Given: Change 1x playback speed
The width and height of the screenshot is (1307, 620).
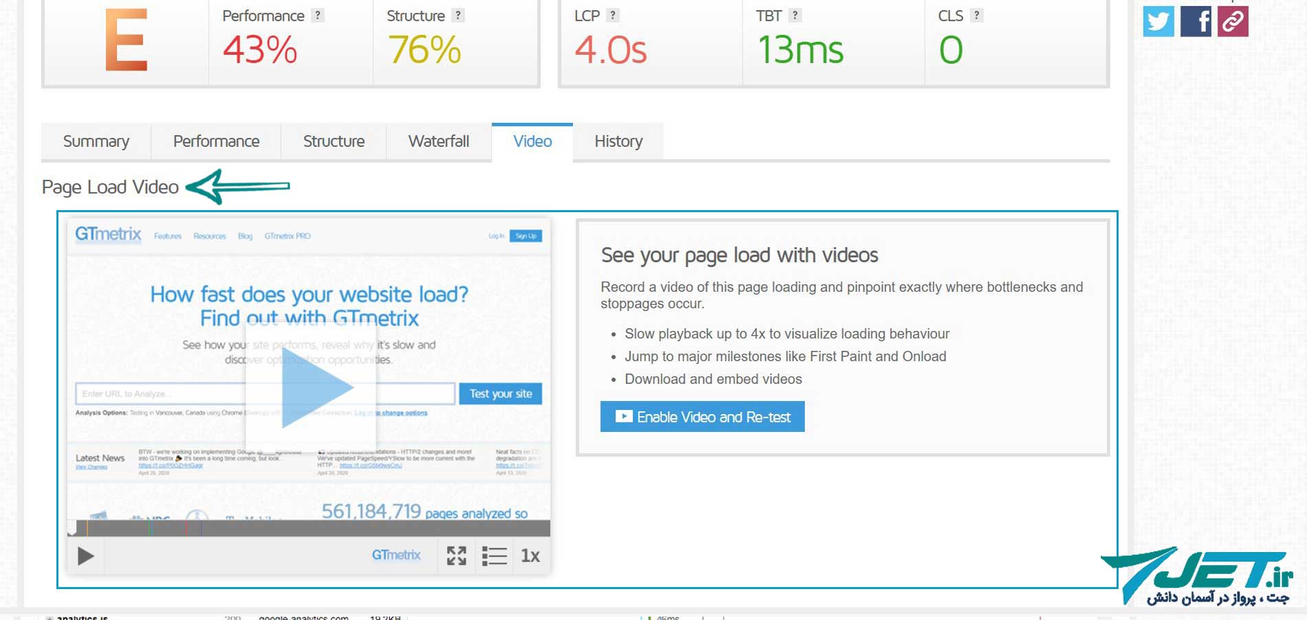Looking at the screenshot, I should coord(530,555).
